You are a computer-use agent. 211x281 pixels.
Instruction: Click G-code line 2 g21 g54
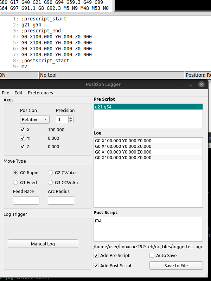[31, 25]
